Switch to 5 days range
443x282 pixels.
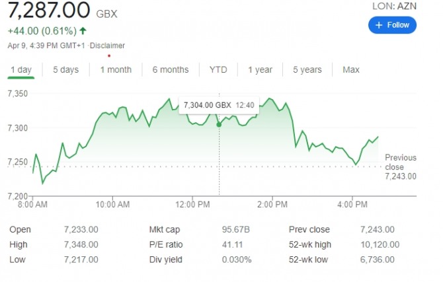tap(65, 69)
